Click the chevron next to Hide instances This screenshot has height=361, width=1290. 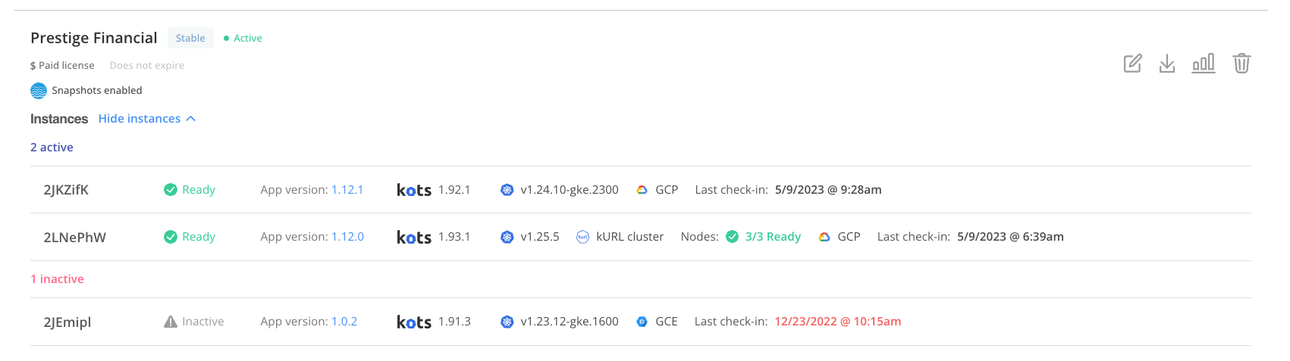tap(191, 119)
